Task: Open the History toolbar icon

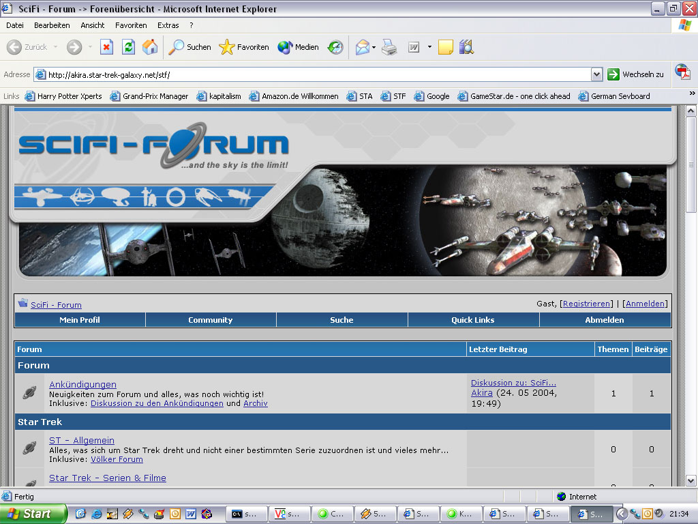Action: pos(335,47)
